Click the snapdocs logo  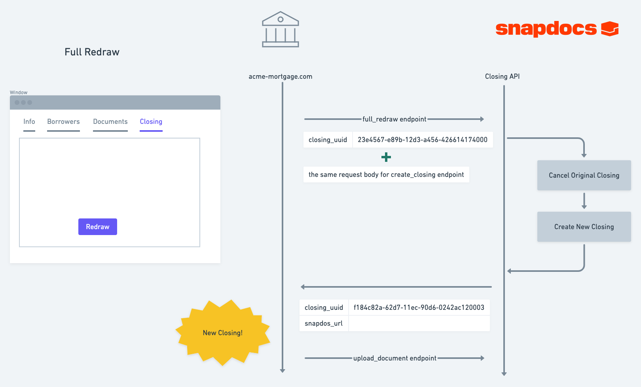tap(557, 29)
